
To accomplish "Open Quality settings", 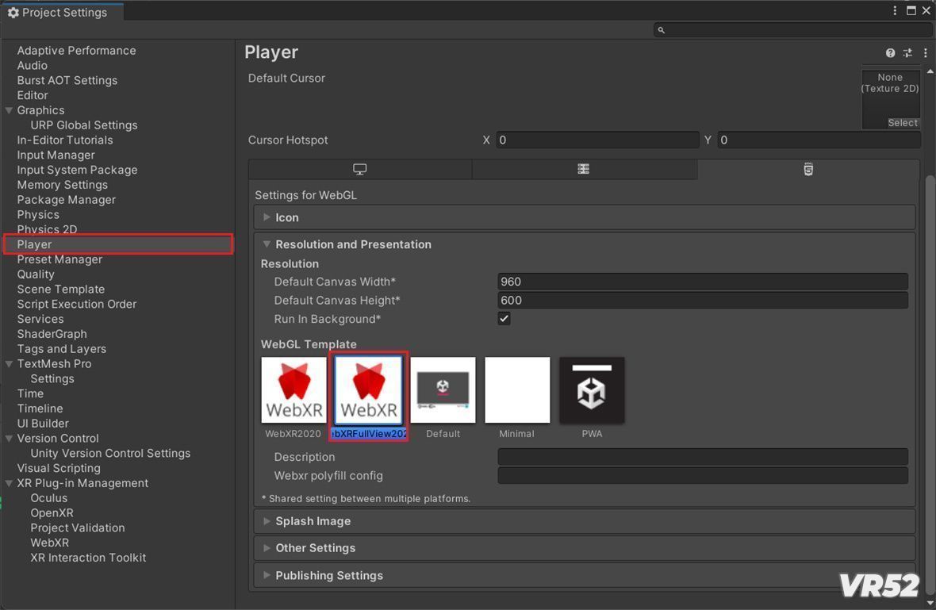I will (36, 274).
